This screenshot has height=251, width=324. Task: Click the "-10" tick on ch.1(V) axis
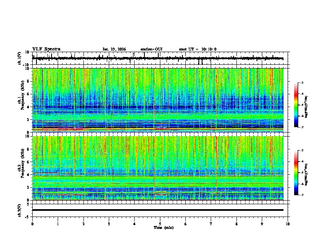point(27,65)
